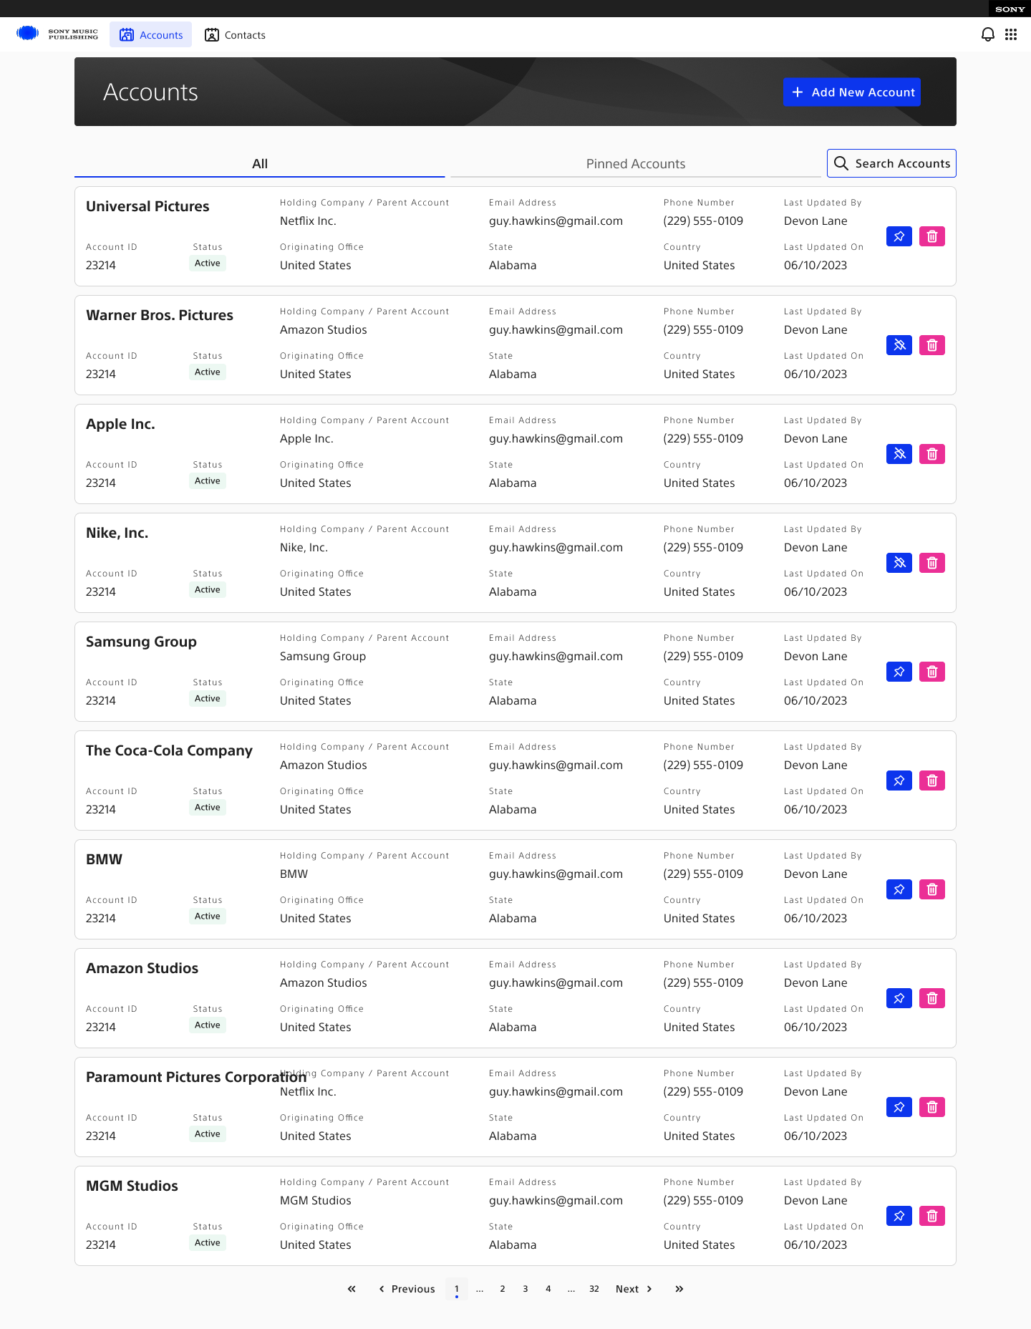Viewport: 1031px width, 1329px height.
Task: Jump to the first page of results
Action: click(352, 1289)
